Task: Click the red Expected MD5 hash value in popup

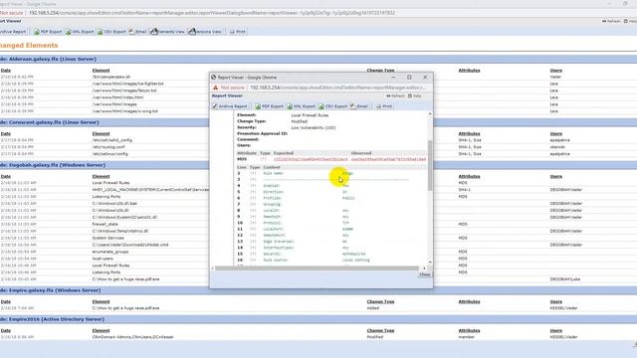Action: pos(311,159)
